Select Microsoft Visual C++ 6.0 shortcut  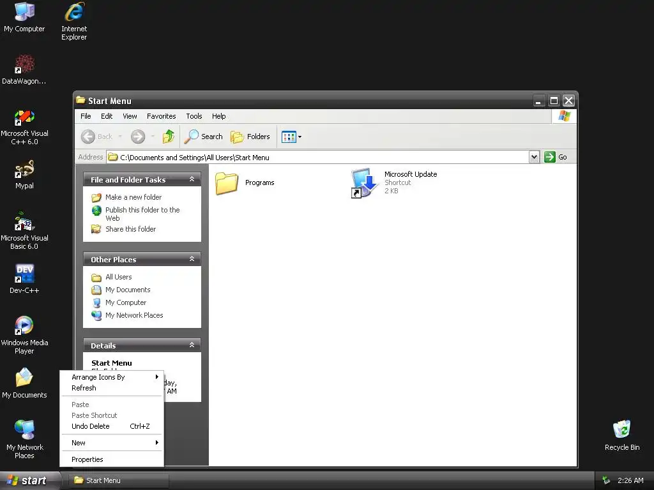[24, 127]
